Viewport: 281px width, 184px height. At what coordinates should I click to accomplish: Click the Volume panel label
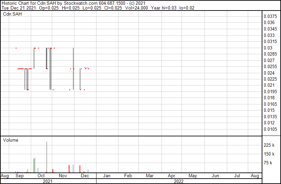point(10,140)
